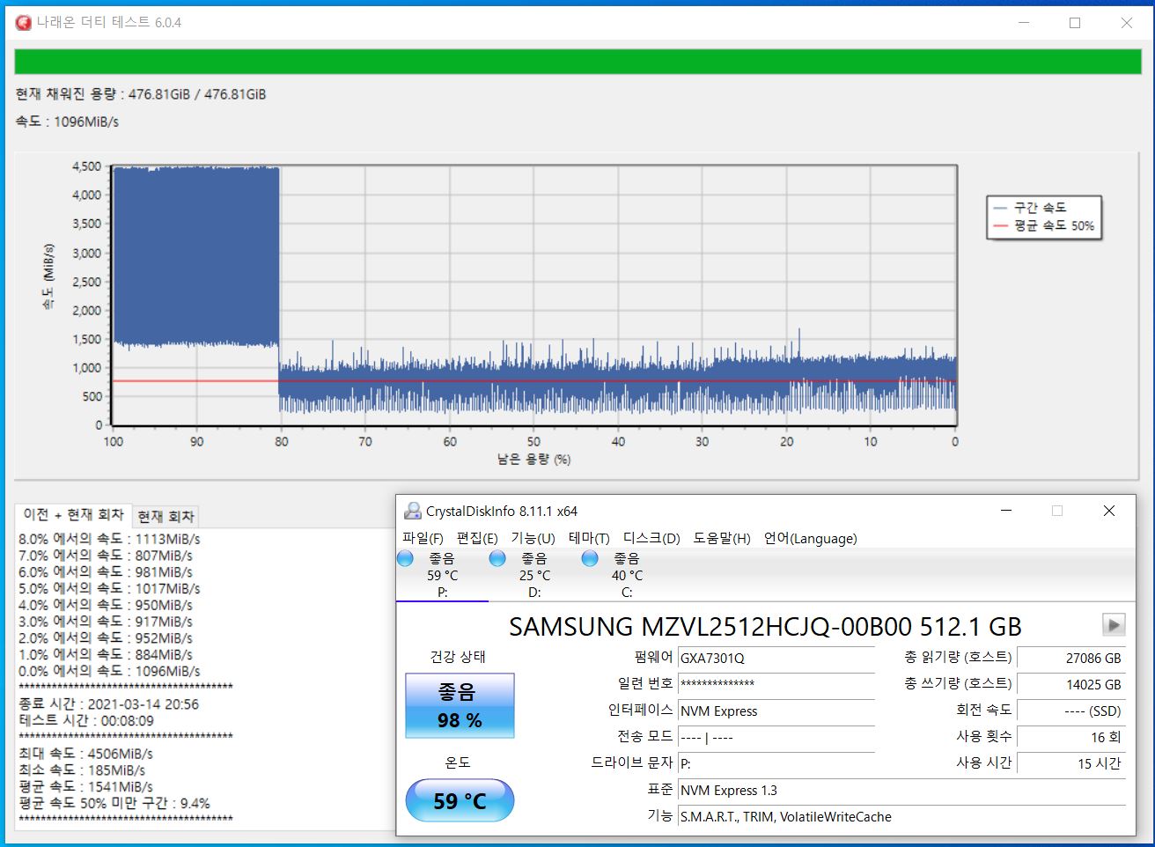The image size is (1155, 847).
Task: Minimize the CrystalDiskInfo window
Action: point(1006,511)
